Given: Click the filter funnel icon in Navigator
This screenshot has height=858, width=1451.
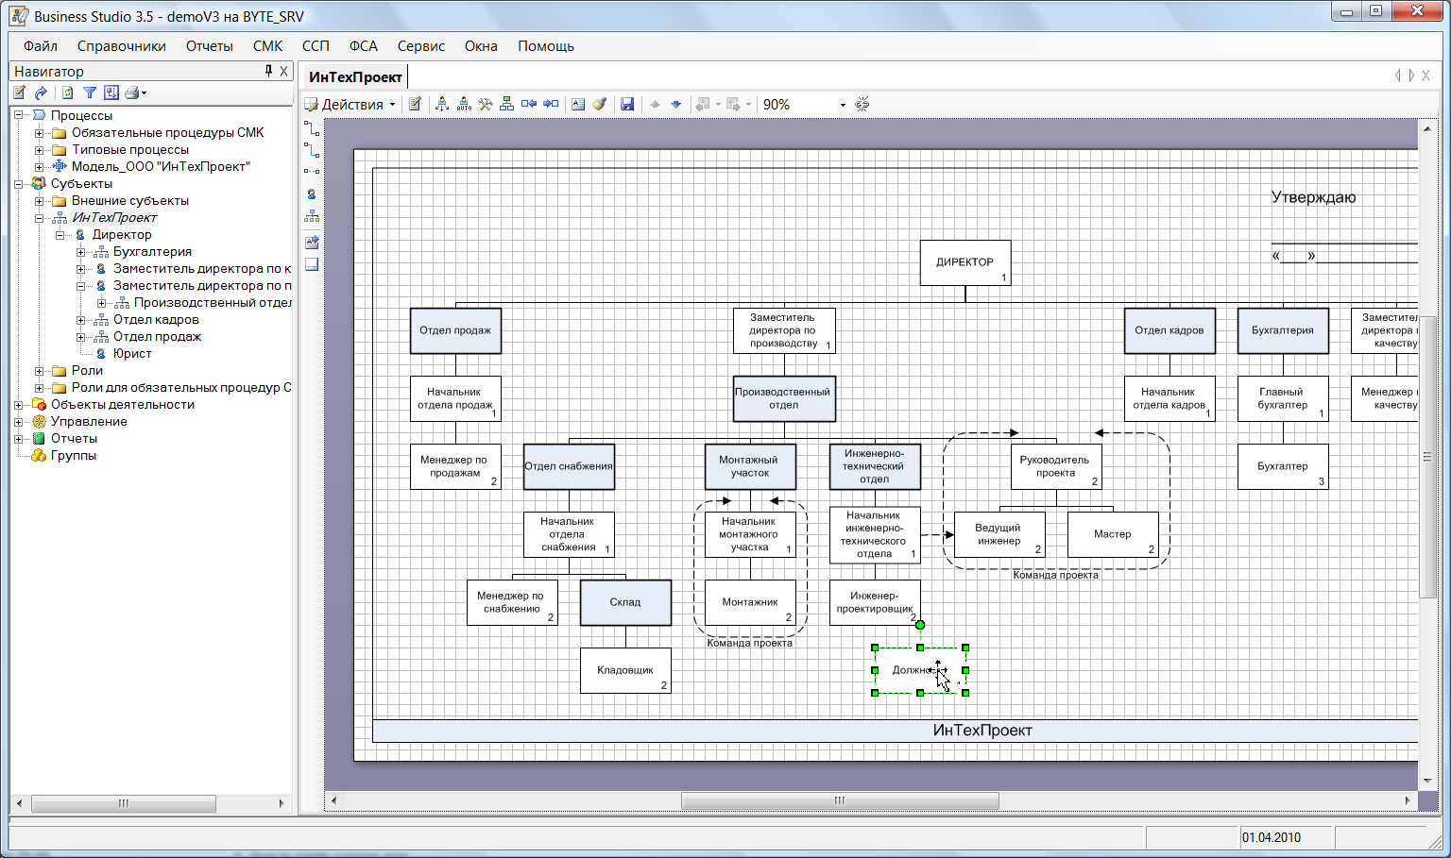Looking at the screenshot, I should pyautogui.click(x=90, y=93).
